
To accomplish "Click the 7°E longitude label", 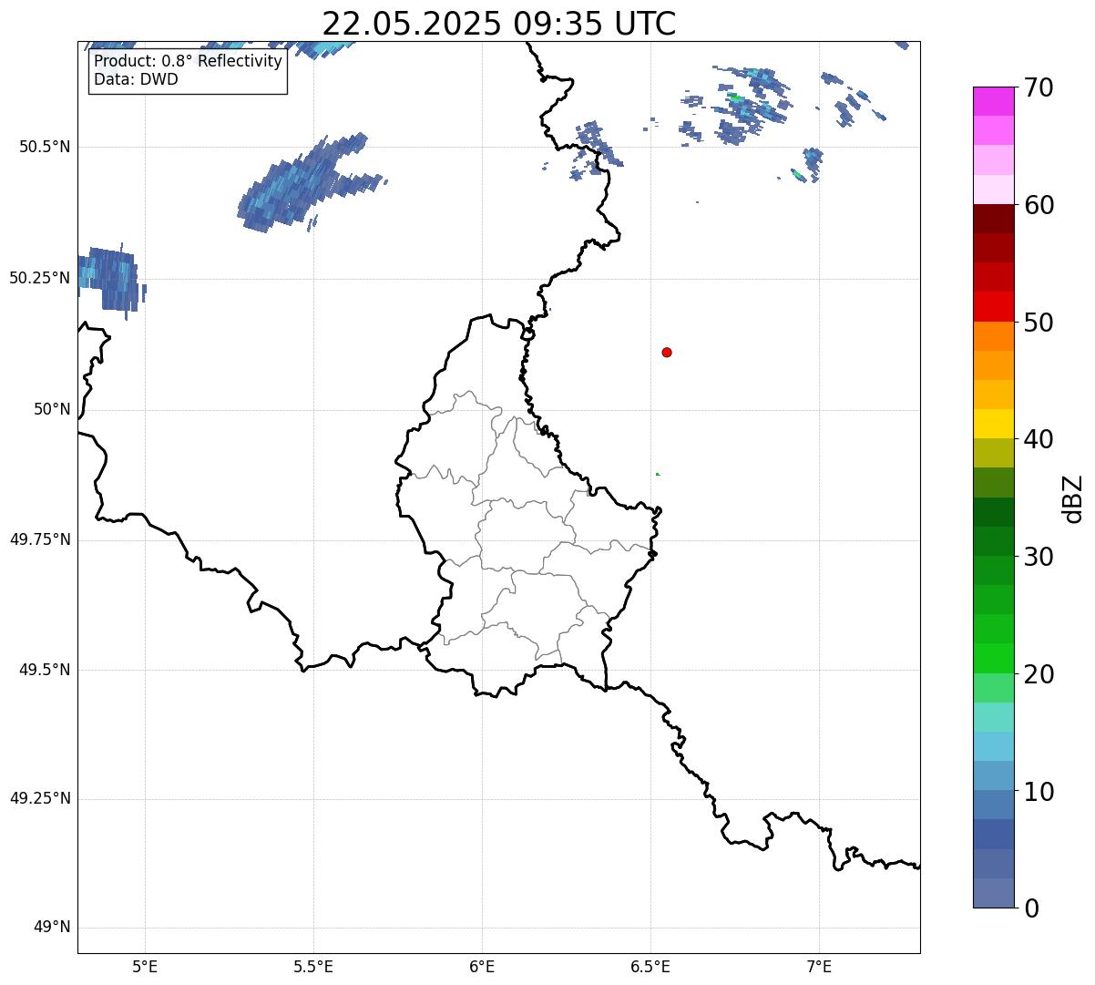I will click(x=819, y=966).
